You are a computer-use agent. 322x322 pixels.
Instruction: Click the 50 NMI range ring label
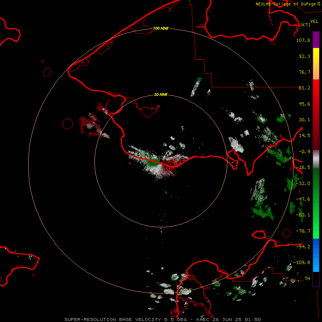(x=161, y=94)
